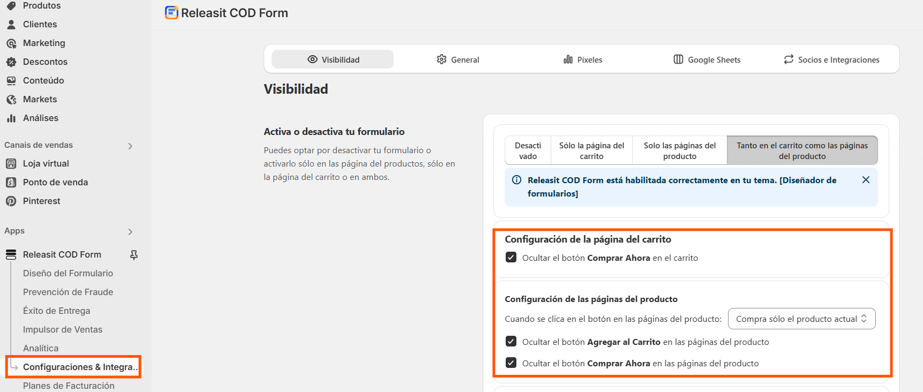Open the Pixeles tab
This screenshot has width=923, height=392.
point(583,59)
